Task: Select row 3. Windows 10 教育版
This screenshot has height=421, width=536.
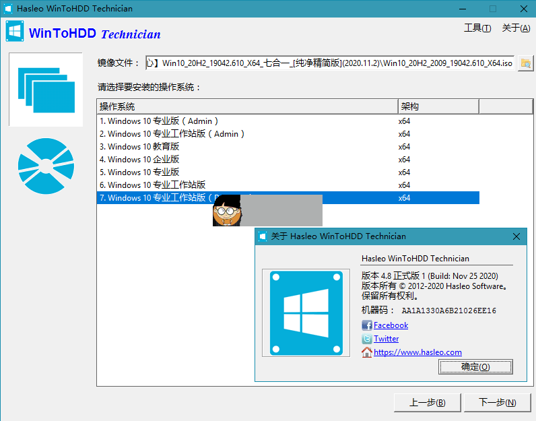Action: click(288, 147)
